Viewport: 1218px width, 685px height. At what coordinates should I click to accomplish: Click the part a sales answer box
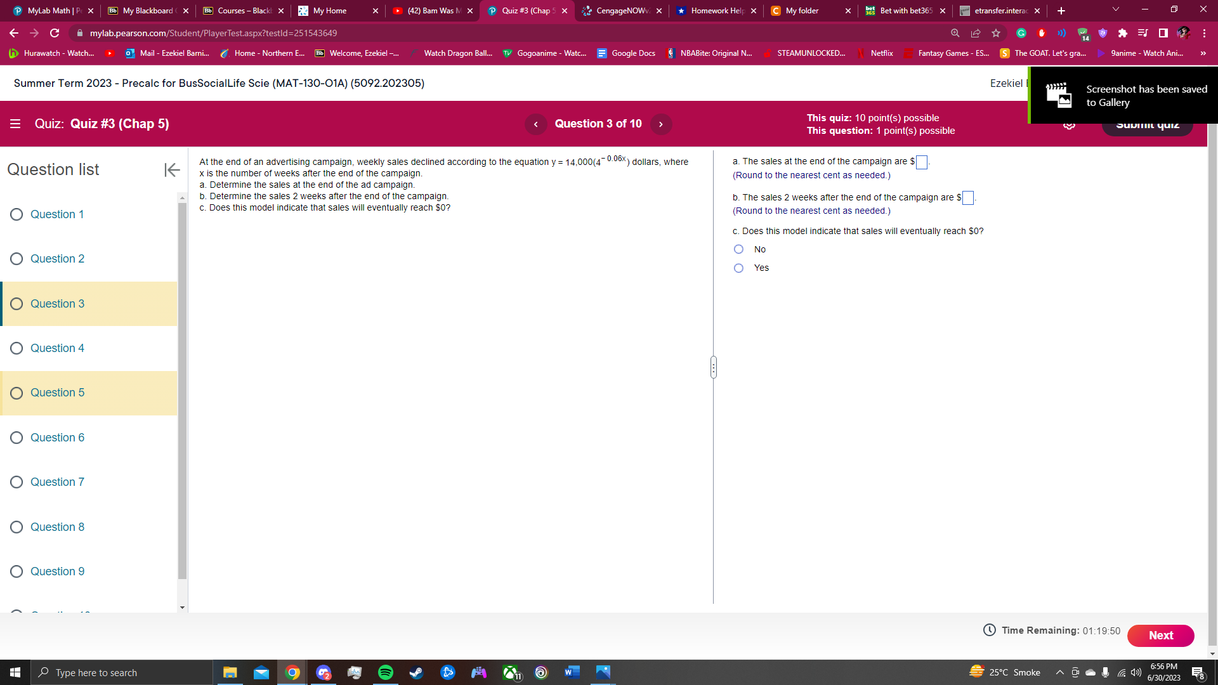[x=922, y=162]
